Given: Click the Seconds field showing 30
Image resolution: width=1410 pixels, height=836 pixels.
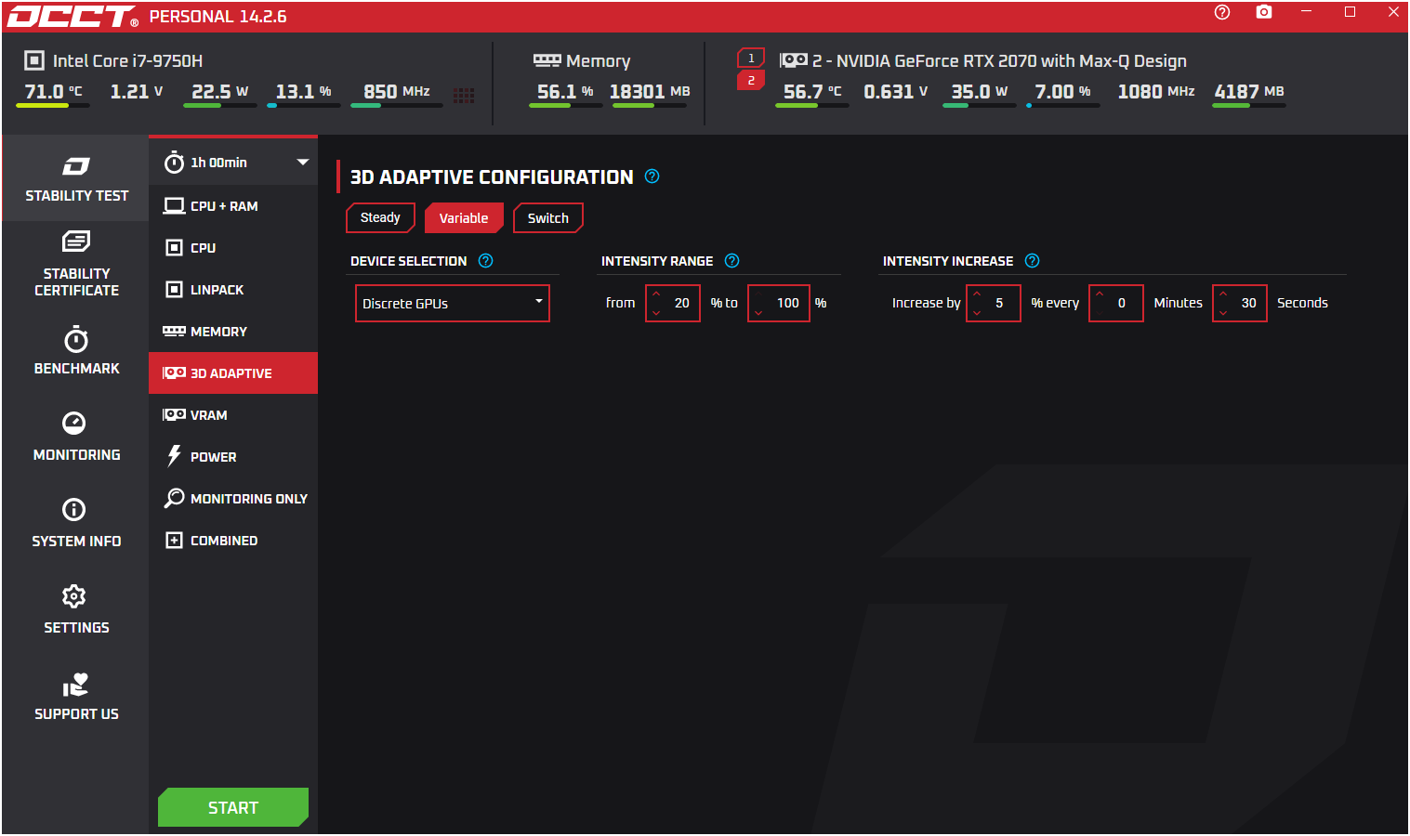Looking at the screenshot, I should (1240, 303).
